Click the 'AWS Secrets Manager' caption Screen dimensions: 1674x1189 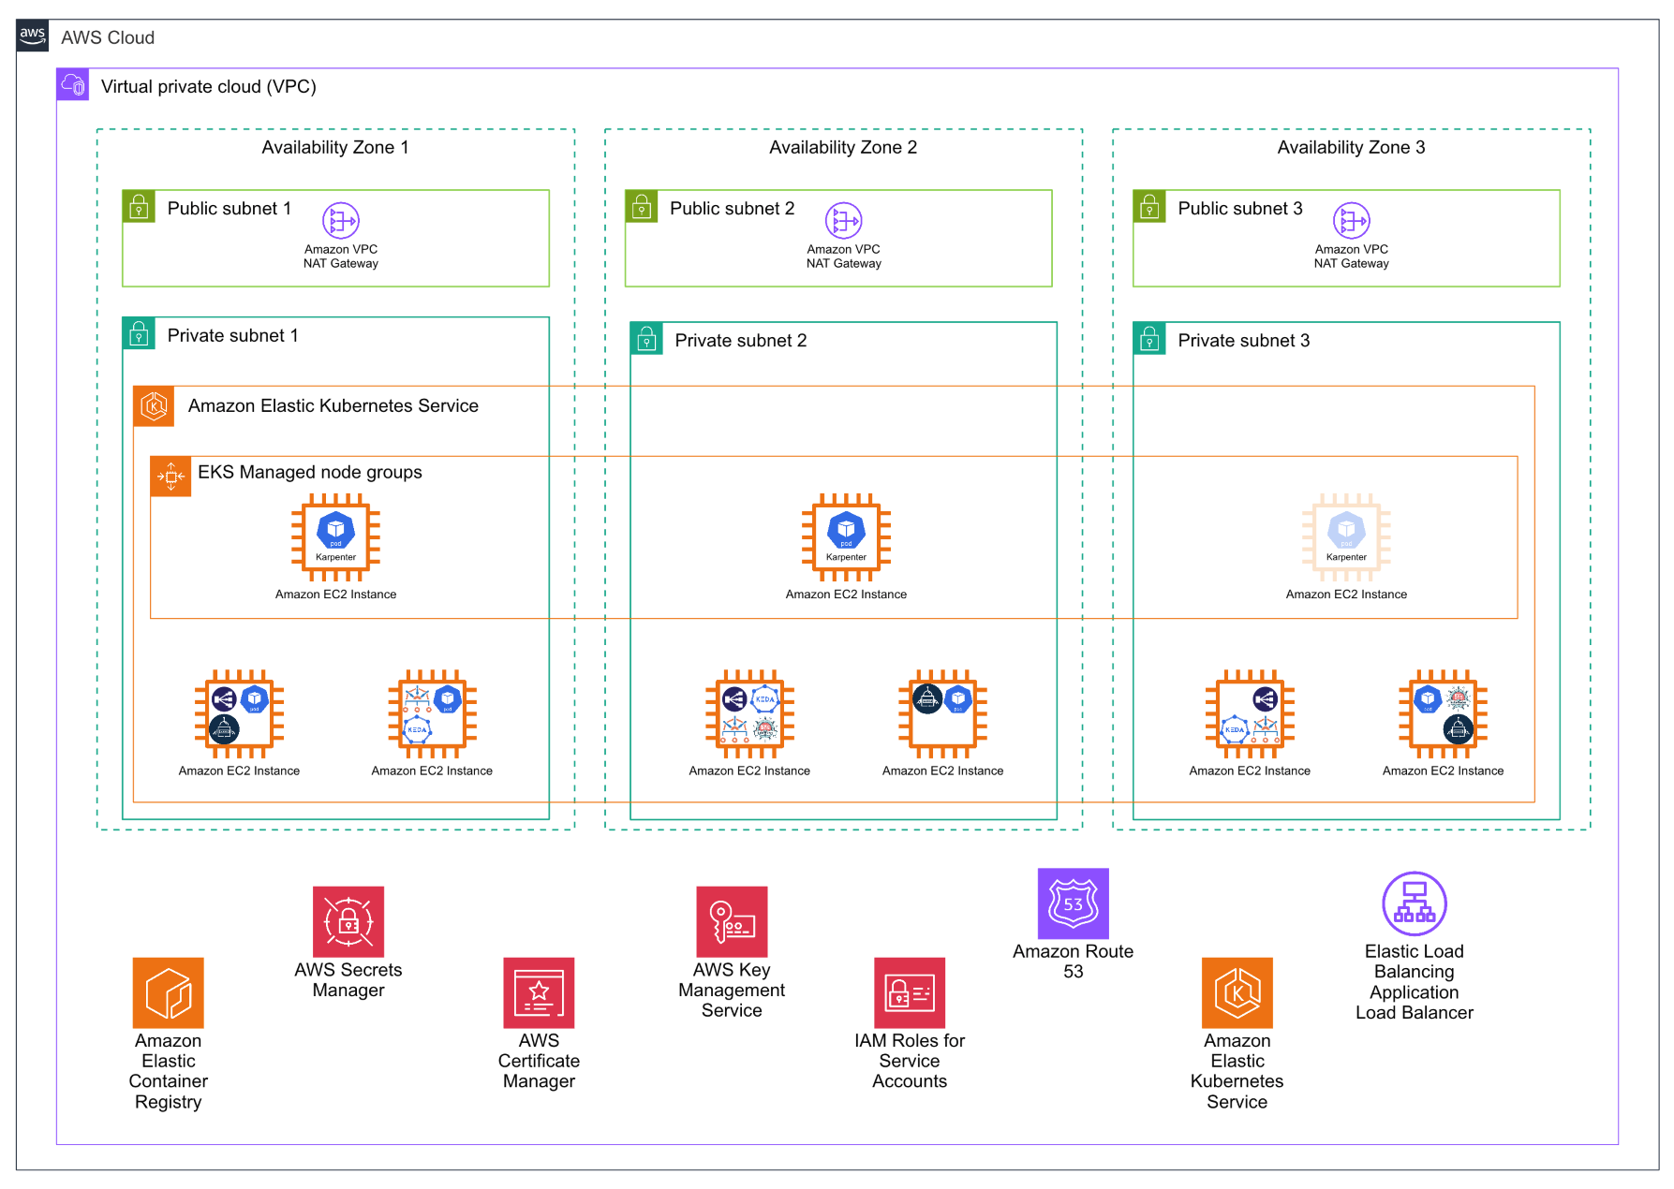click(x=348, y=980)
